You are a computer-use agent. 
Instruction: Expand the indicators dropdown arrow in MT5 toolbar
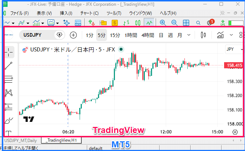tap(28, 23)
